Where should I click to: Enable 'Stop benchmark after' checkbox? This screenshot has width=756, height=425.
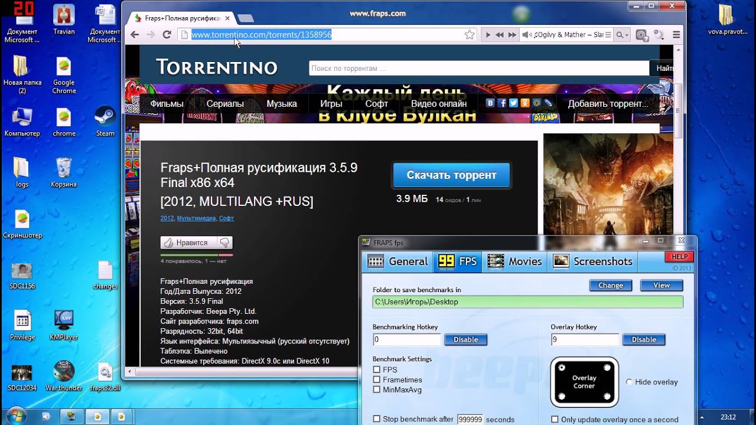pyautogui.click(x=377, y=419)
